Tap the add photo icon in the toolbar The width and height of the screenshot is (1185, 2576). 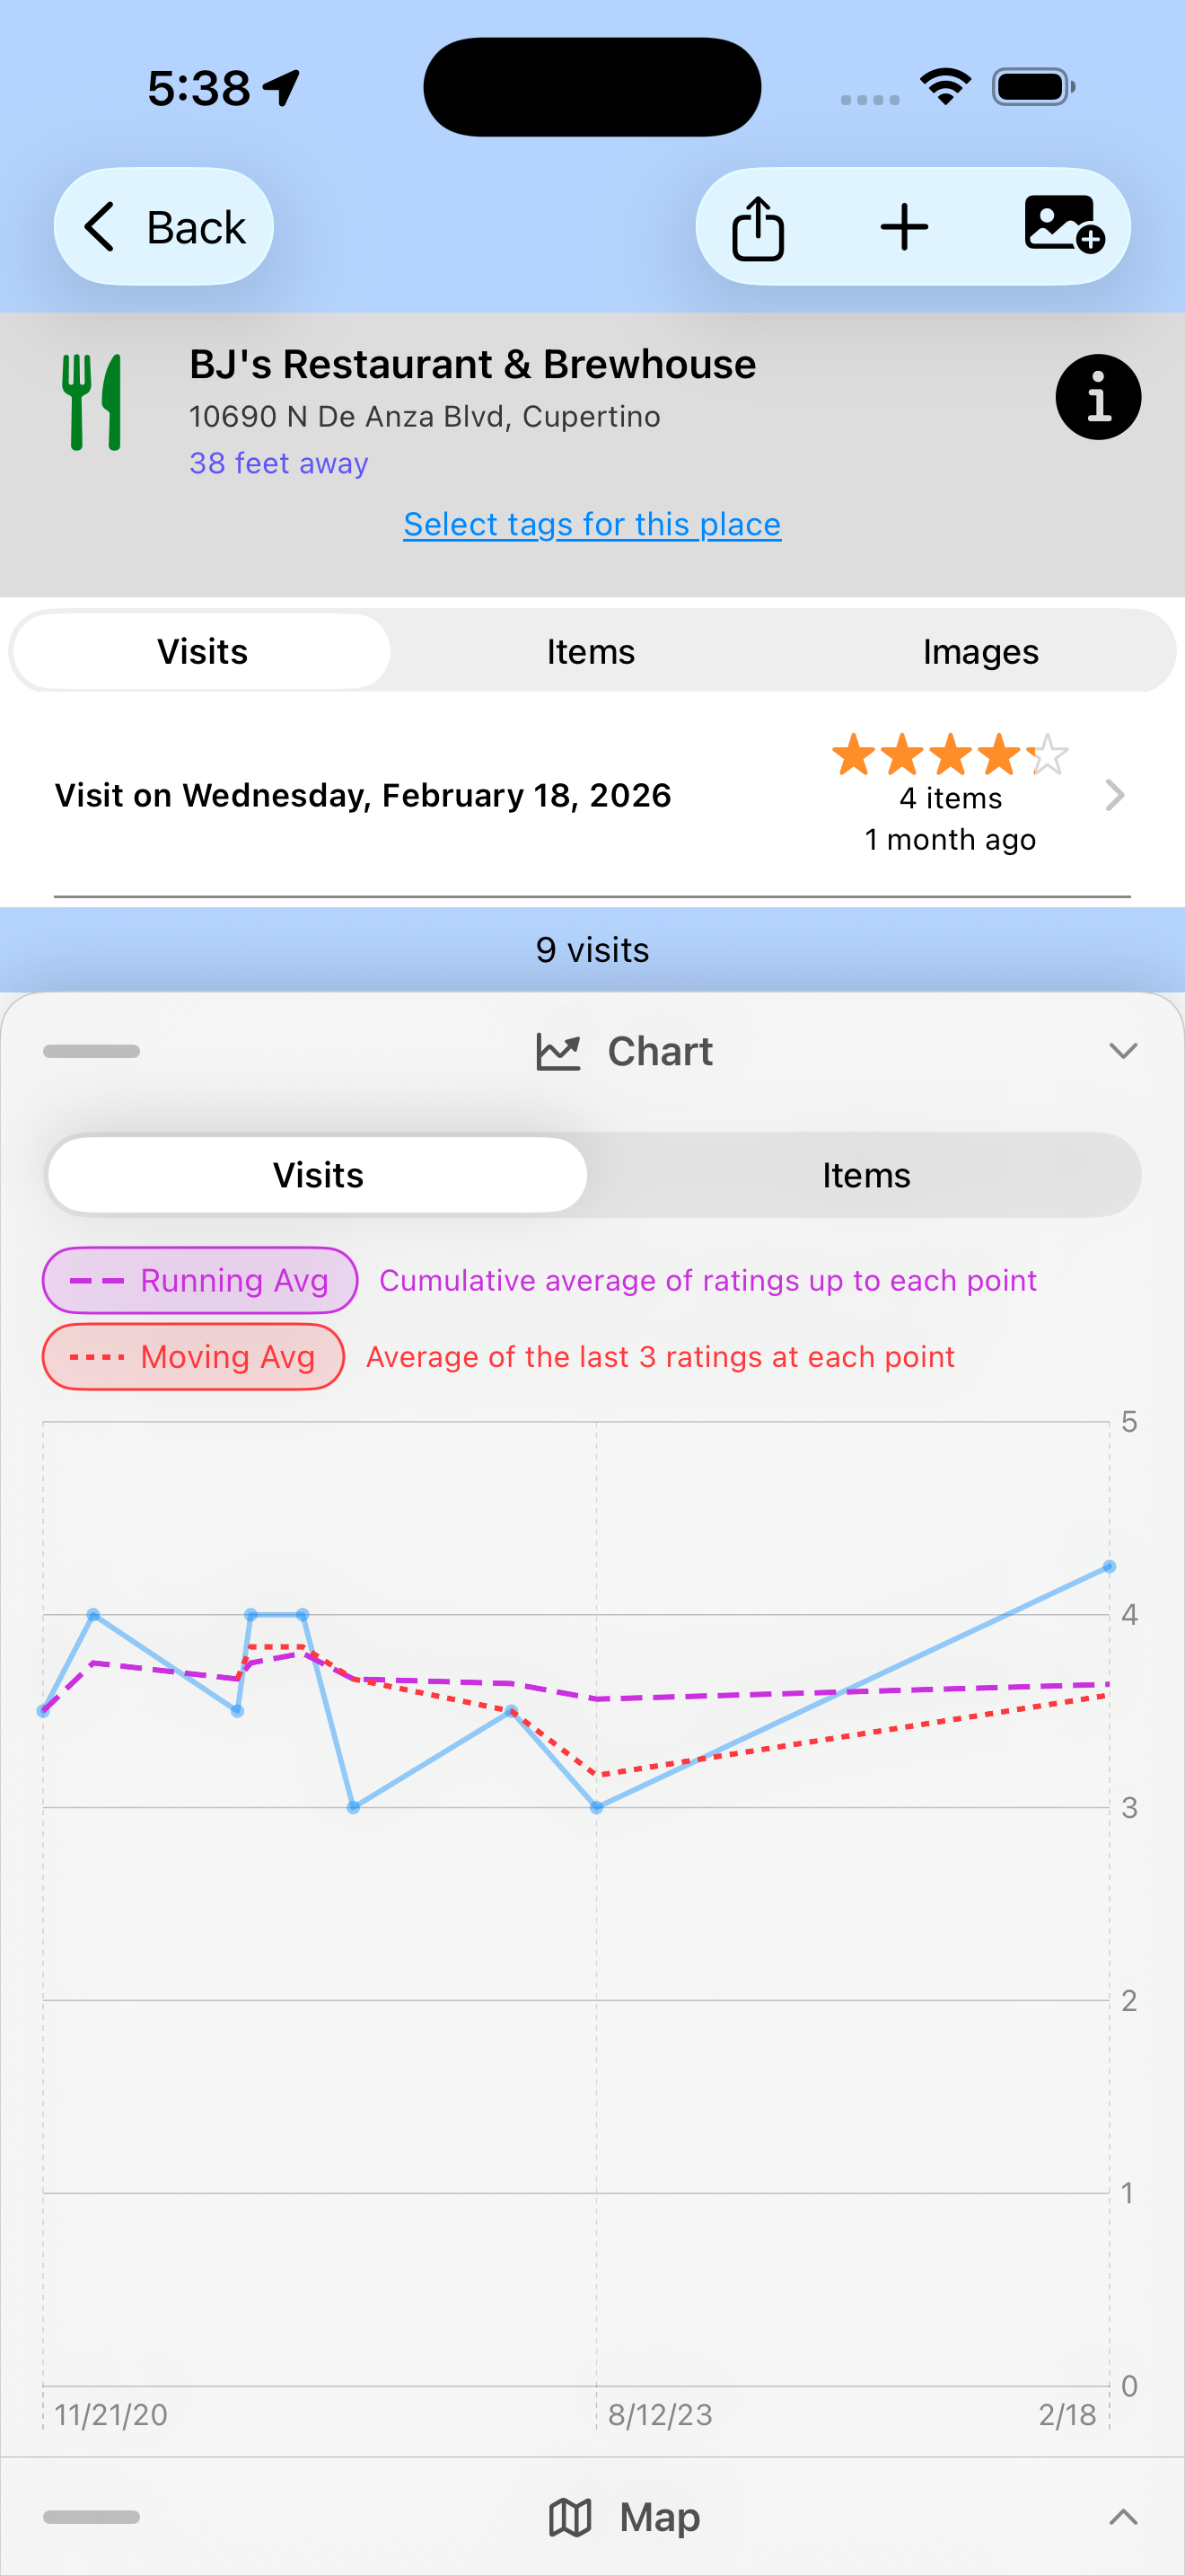1065,226
